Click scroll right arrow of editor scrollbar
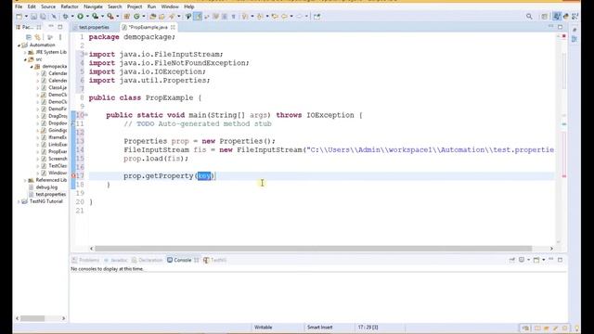The image size is (594, 334). point(551,249)
